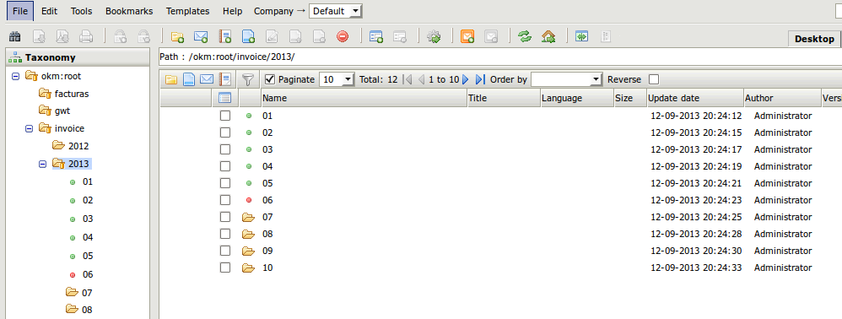Screen dimensions: 842x319
Task: Enable the Reverse order checkbox
Action: click(x=654, y=79)
